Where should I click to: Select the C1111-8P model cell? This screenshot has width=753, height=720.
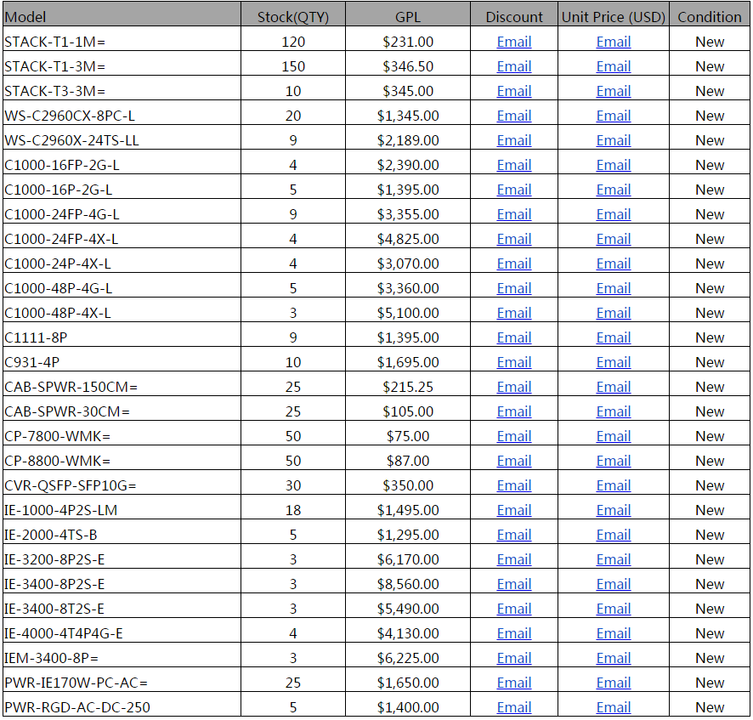pos(122,335)
